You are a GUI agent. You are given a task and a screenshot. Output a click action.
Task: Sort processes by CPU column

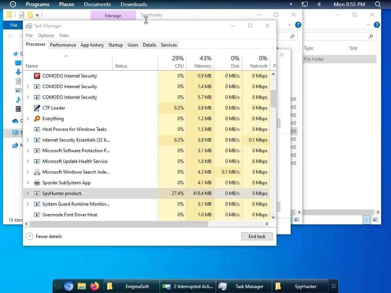click(x=172, y=61)
